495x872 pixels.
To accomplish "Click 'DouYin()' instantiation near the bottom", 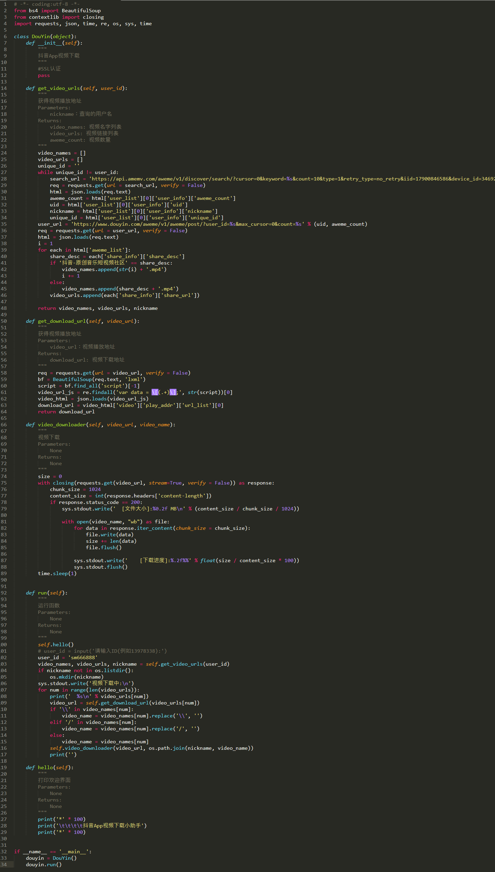I will coord(64,858).
